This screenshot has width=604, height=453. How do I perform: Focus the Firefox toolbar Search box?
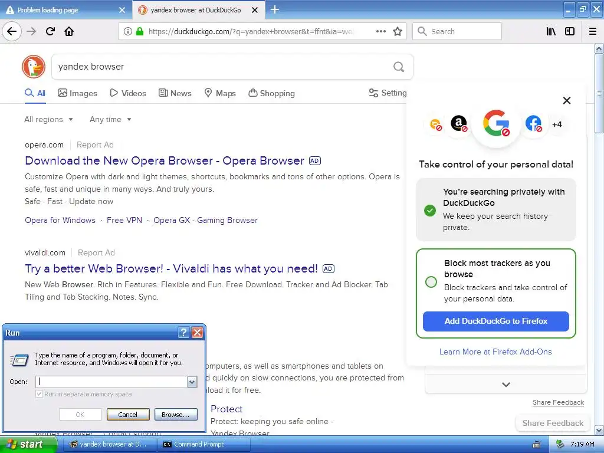(457, 31)
